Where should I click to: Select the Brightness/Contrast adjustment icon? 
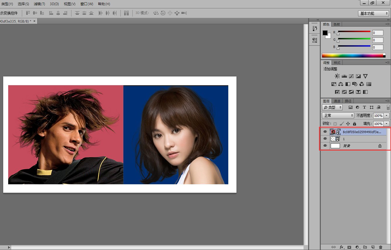click(x=337, y=76)
